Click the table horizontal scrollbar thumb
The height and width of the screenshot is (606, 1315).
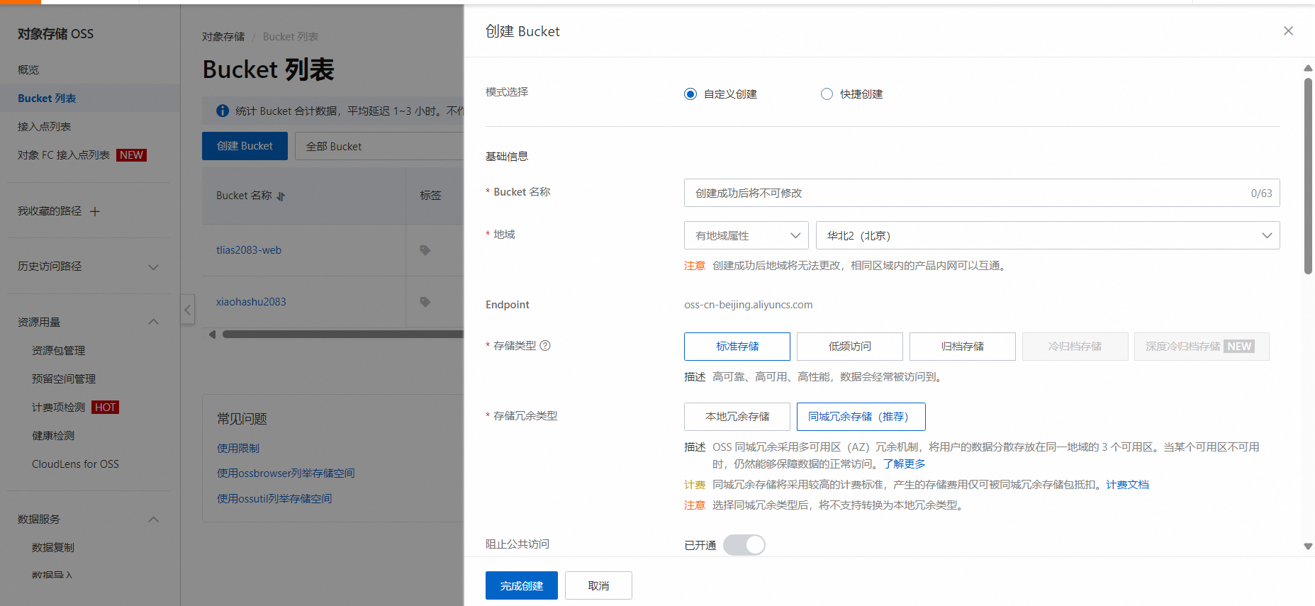[x=343, y=335]
